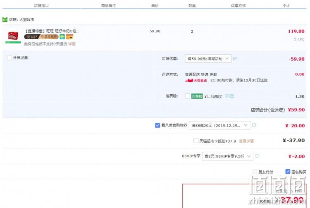
Task: Toggle the 朋友代付 checkbox
Action: (x=255, y=172)
